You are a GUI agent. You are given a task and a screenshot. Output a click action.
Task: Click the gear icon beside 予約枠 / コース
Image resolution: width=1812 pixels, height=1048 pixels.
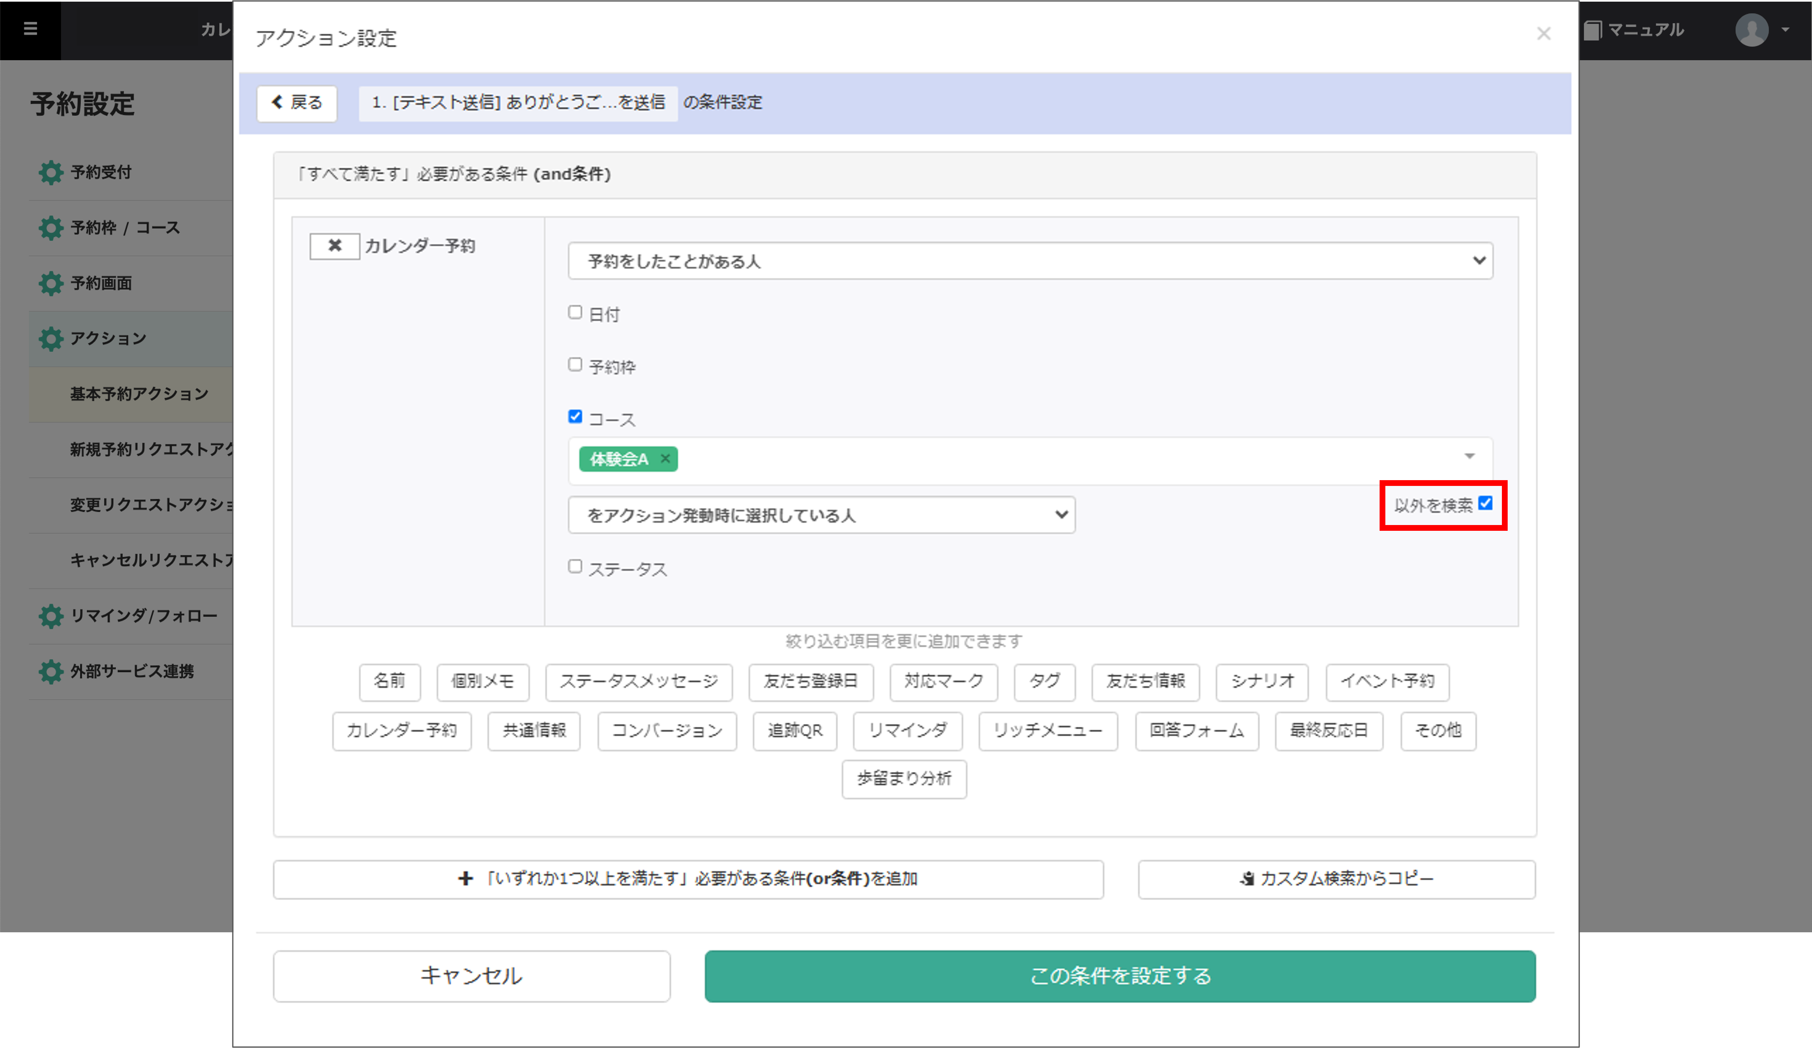[51, 228]
